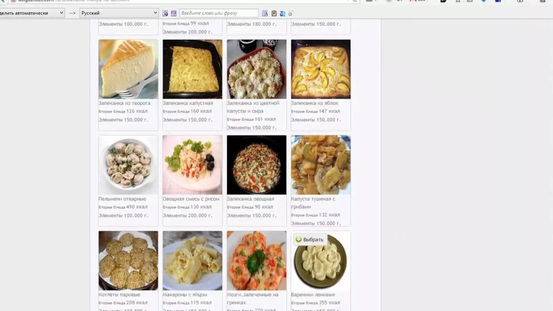The image size is (553, 311).
Task: Click the 'Мозги,запеченные на гренках' title
Action: [x=253, y=299]
